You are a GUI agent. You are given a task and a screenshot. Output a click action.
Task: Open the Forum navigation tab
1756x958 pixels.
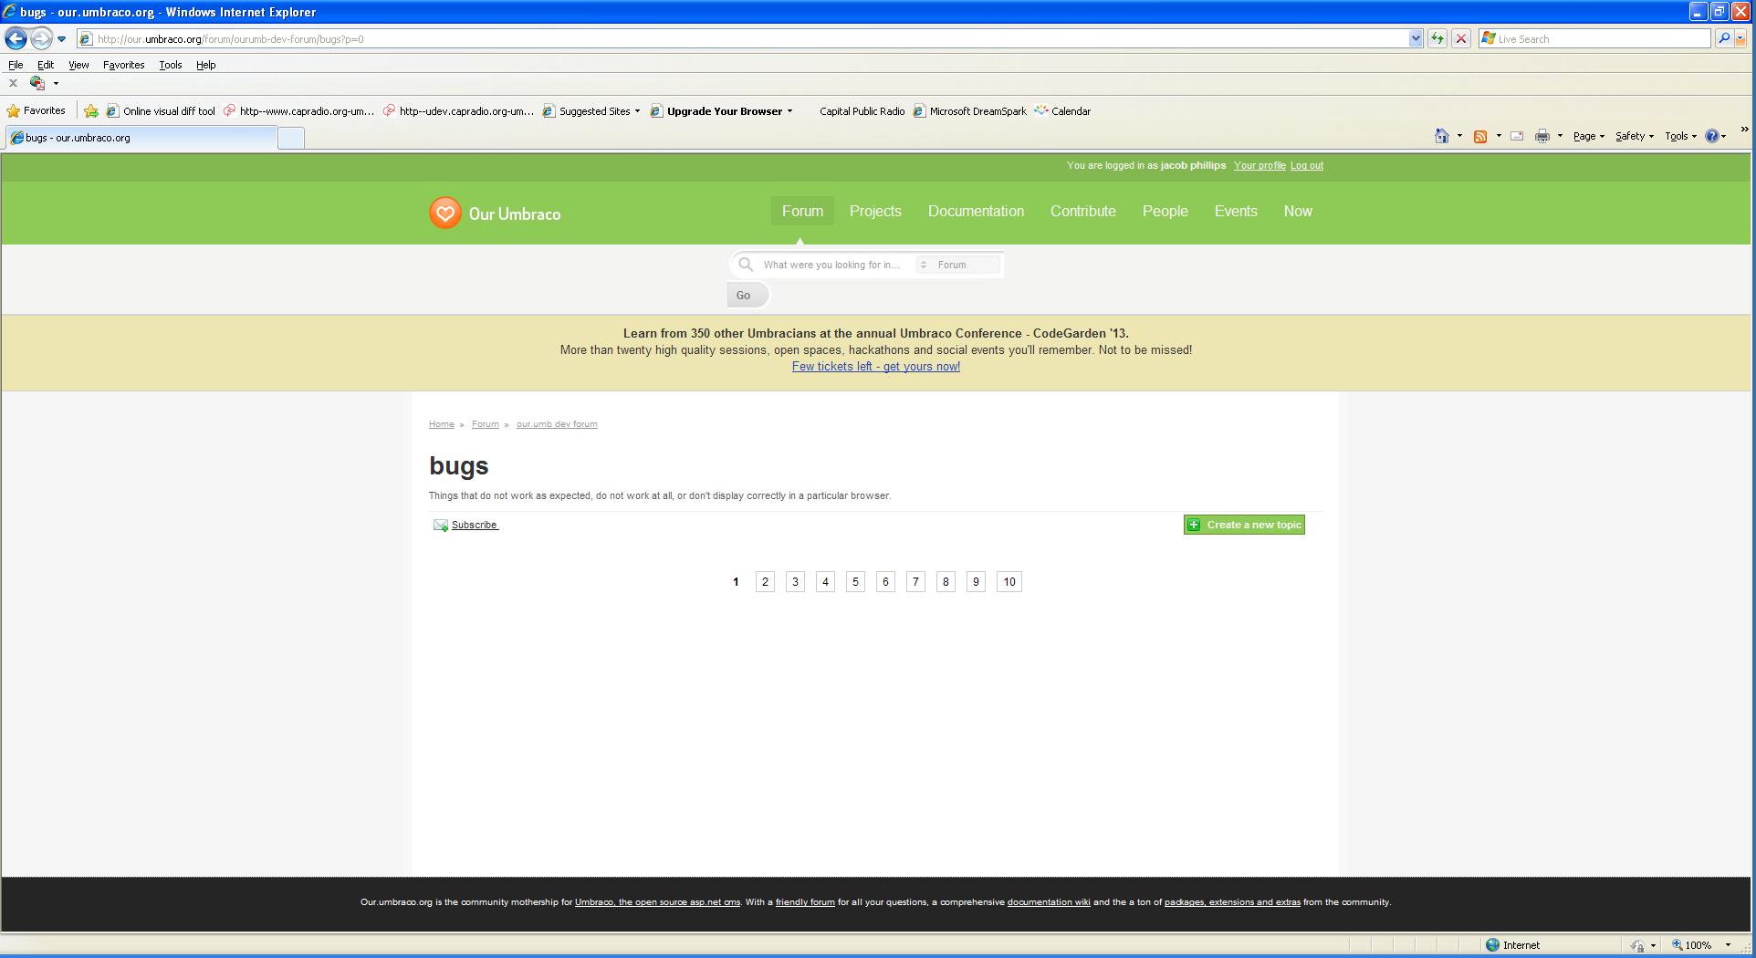click(x=802, y=211)
